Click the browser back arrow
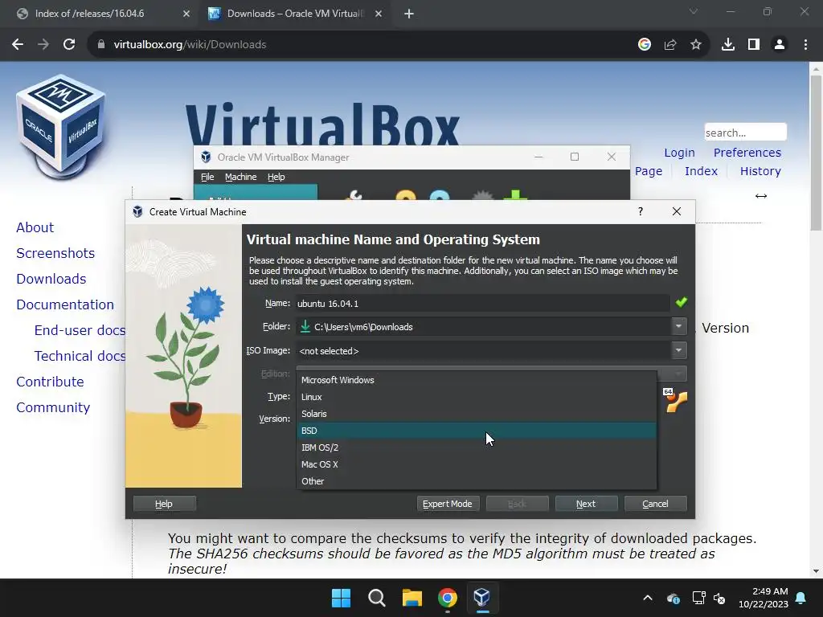The image size is (823, 617). click(x=18, y=45)
